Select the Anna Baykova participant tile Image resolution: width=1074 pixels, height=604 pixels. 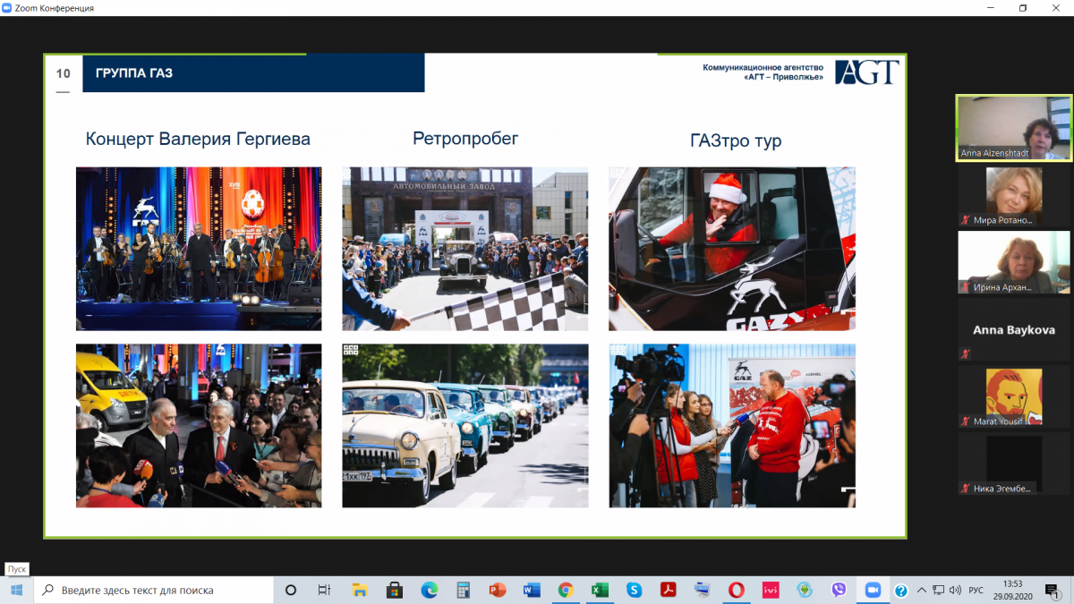(1015, 329)
